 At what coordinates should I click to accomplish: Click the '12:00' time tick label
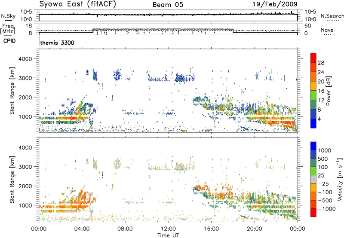(168, 229)
